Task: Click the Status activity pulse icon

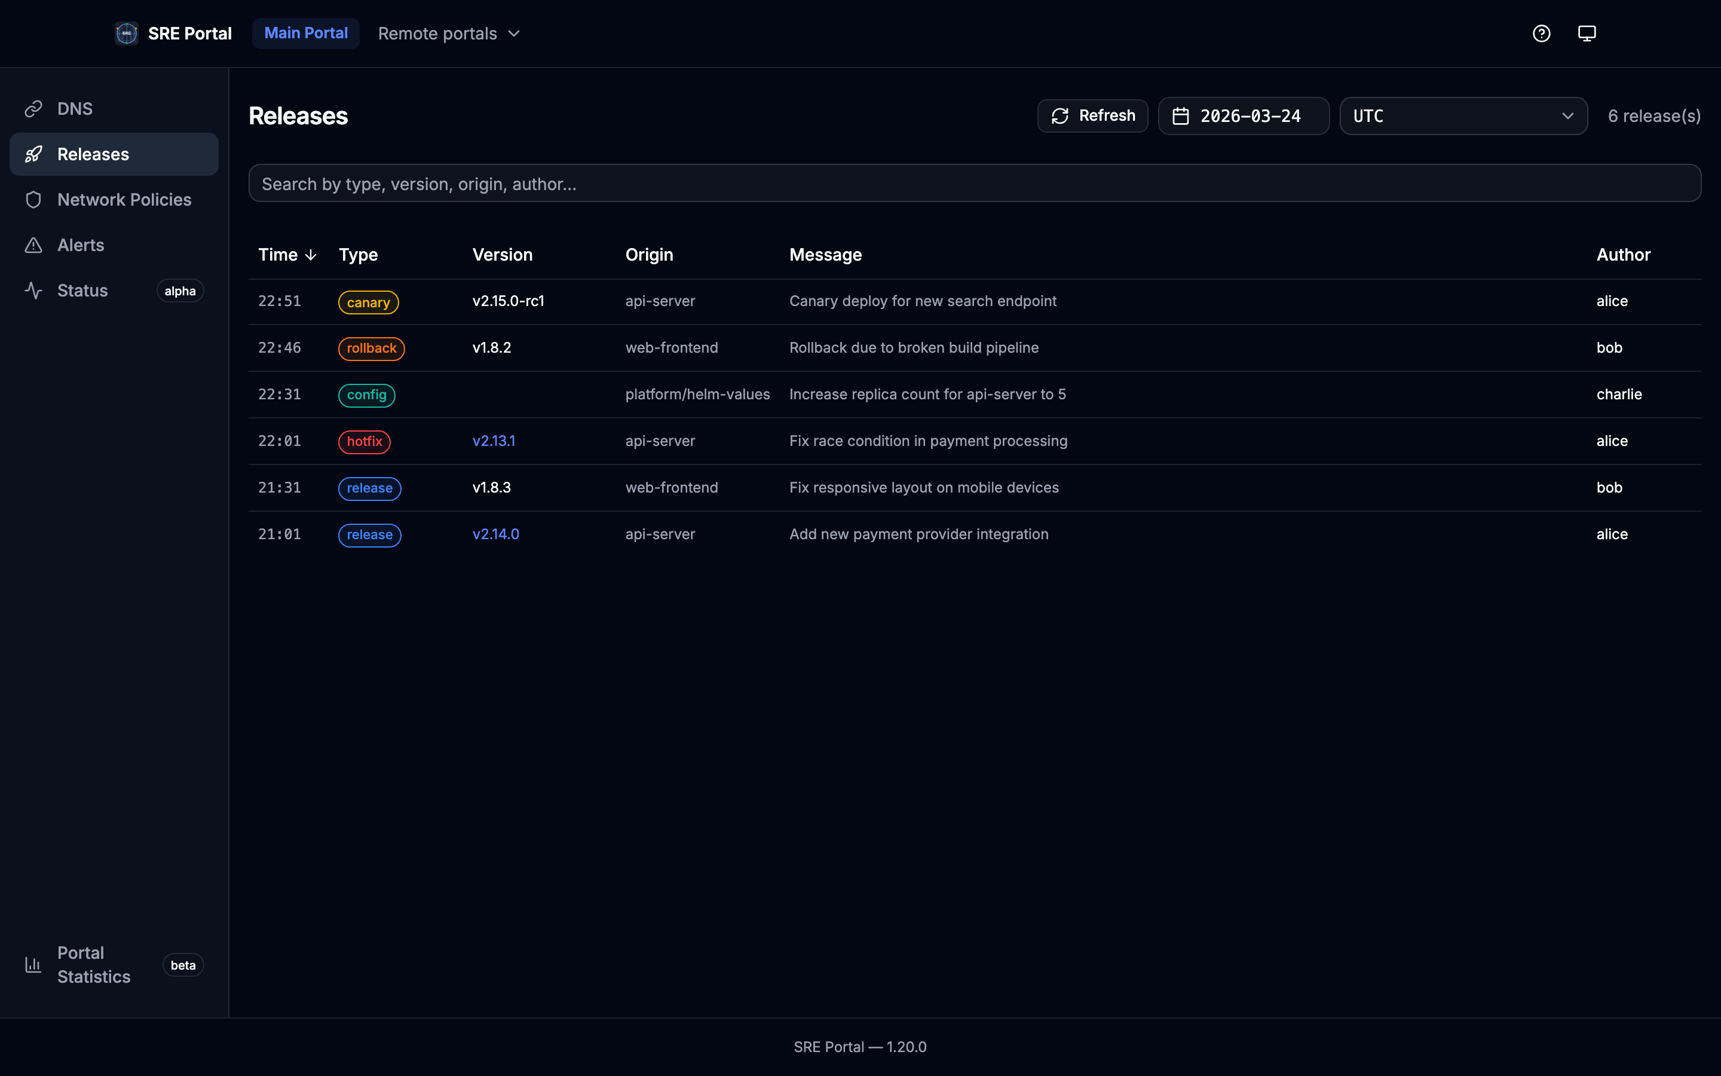Action: [x=33, y=291]
